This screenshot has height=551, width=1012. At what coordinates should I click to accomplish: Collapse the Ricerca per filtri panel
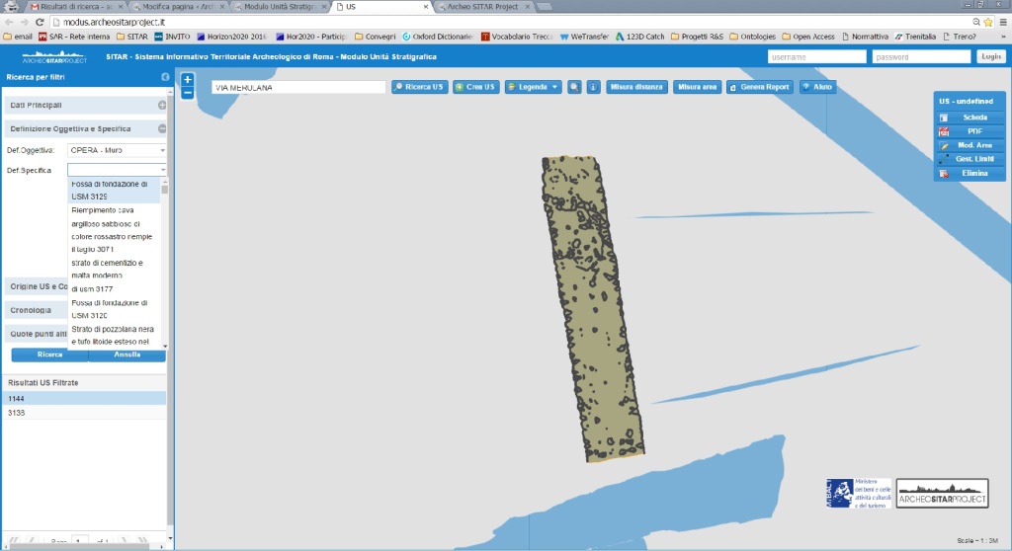coord(165,77)
